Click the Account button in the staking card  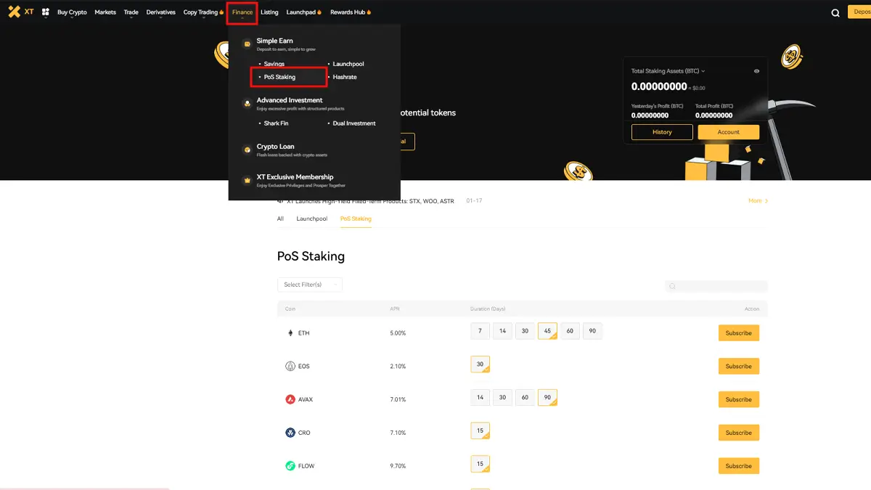pyautogui.click(x=729, y=132)
